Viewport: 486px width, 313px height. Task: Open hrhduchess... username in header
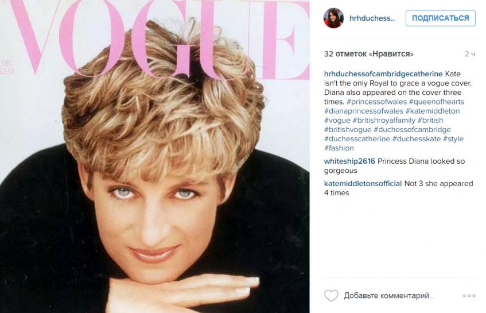click(372, 18)
